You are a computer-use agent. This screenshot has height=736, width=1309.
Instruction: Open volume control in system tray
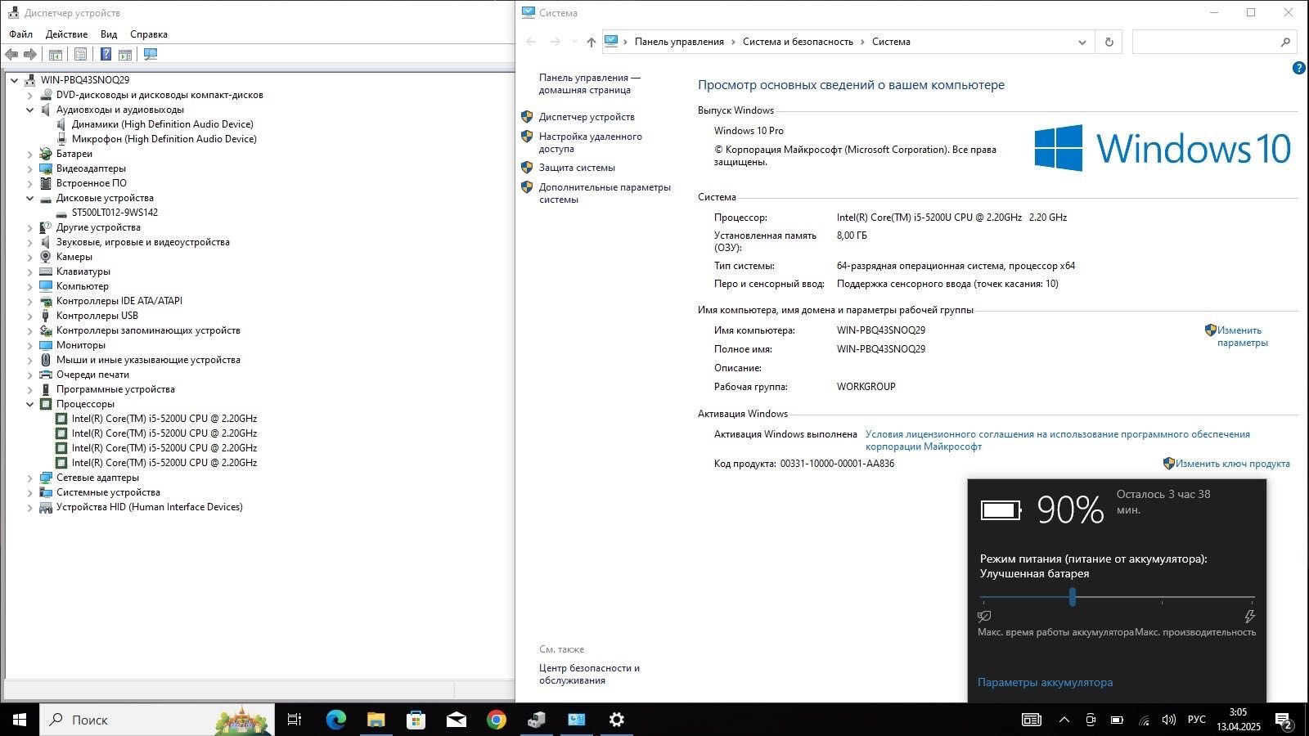(1169, 720)
